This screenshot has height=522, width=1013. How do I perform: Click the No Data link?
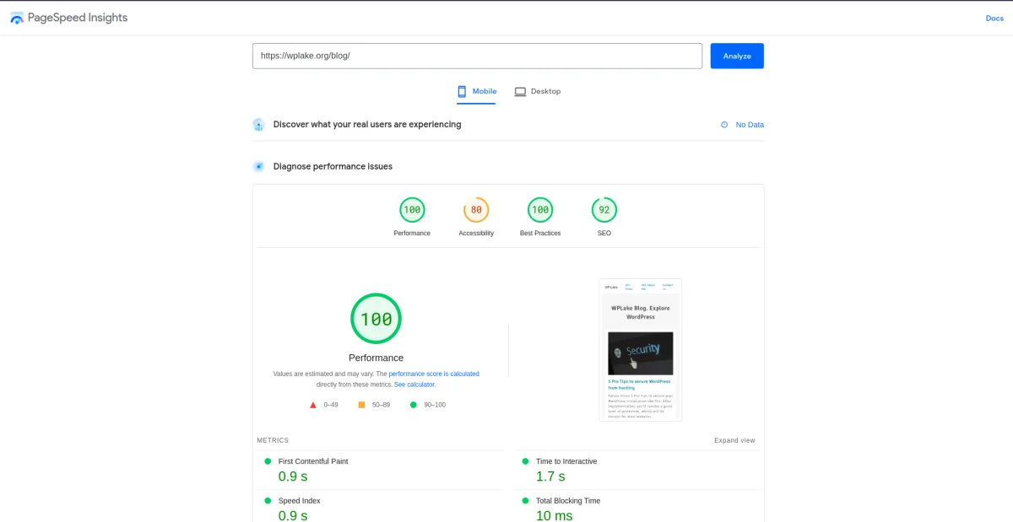pyautogui.click(x=750, y=125)
